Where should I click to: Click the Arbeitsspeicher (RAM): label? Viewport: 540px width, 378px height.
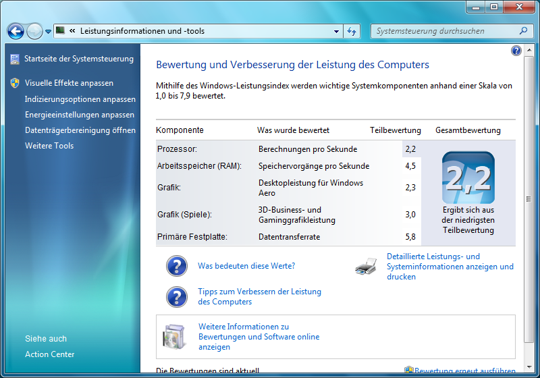[199, 166]
